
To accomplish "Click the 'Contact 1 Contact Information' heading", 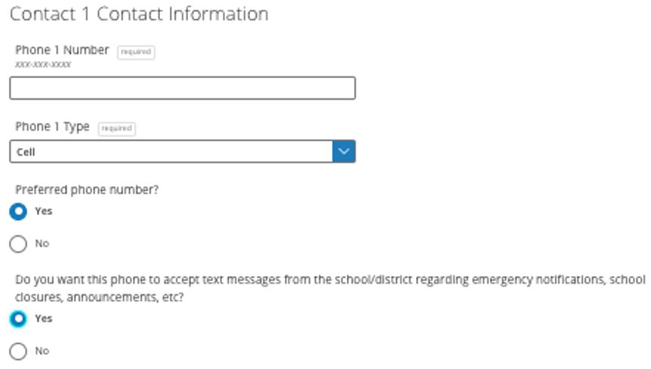I will pos(139,14).
